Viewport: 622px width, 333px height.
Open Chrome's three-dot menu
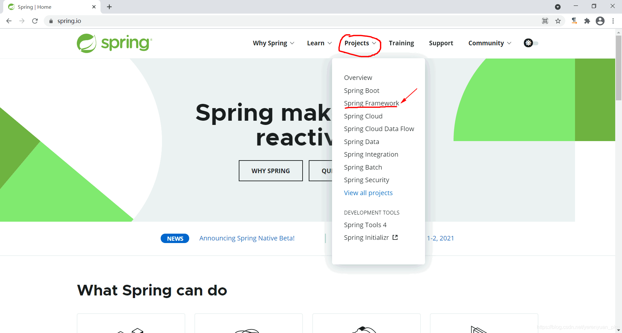[613, 21]
